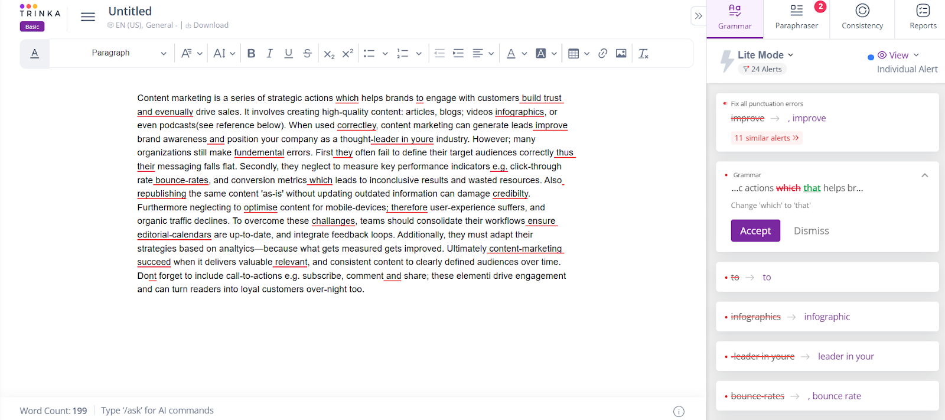Click the underlined word 'challanges'
The height and width of the screenshot is (420, 945).
coord(333,221)
